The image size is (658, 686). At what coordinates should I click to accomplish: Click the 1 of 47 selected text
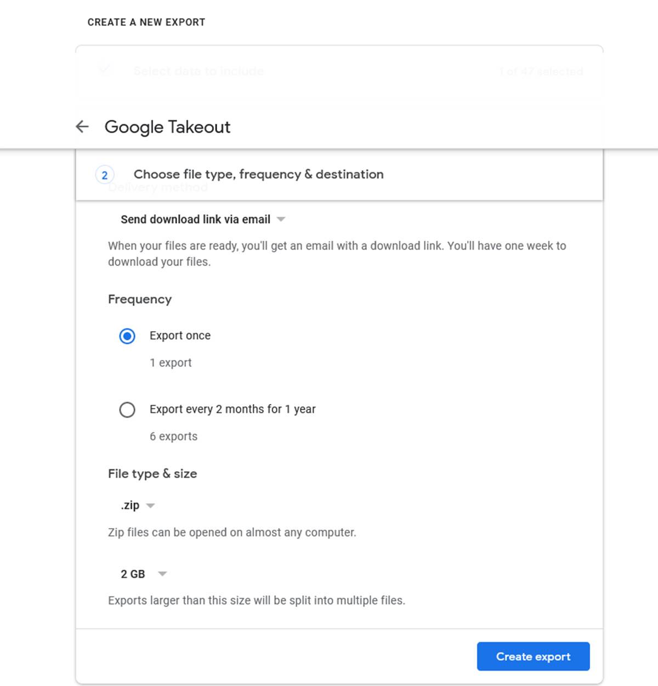(541, 71)
